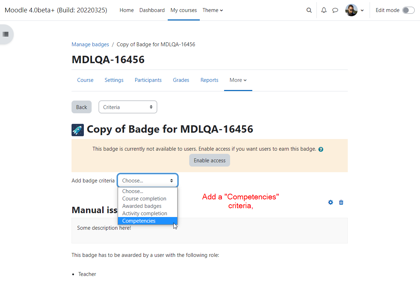Edit Manual issue criteria gear icon
Viewport: 420px width, 283px height.
[331, 202]
